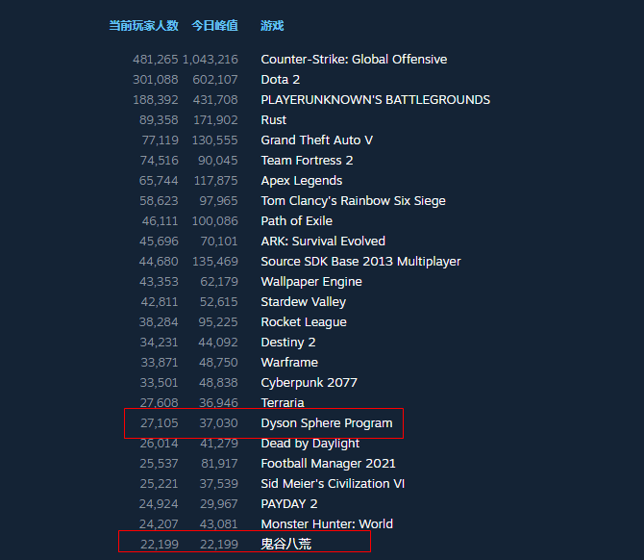Select peak value 100,086

(214, 220)
